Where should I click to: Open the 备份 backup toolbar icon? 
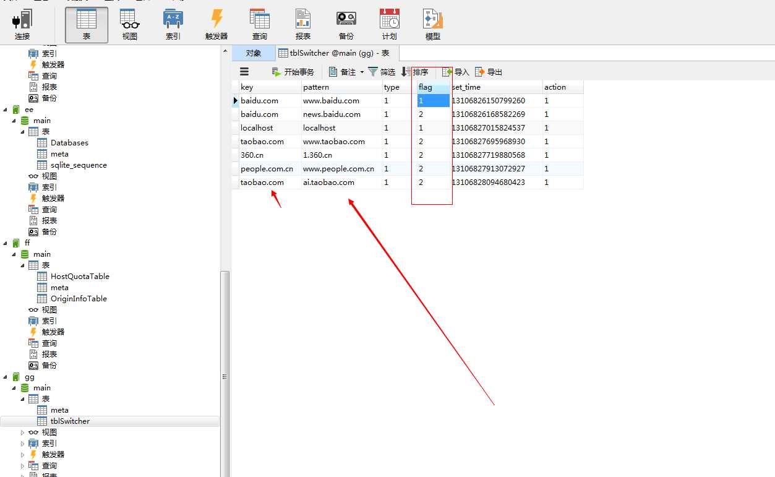(x=346, y=25)
